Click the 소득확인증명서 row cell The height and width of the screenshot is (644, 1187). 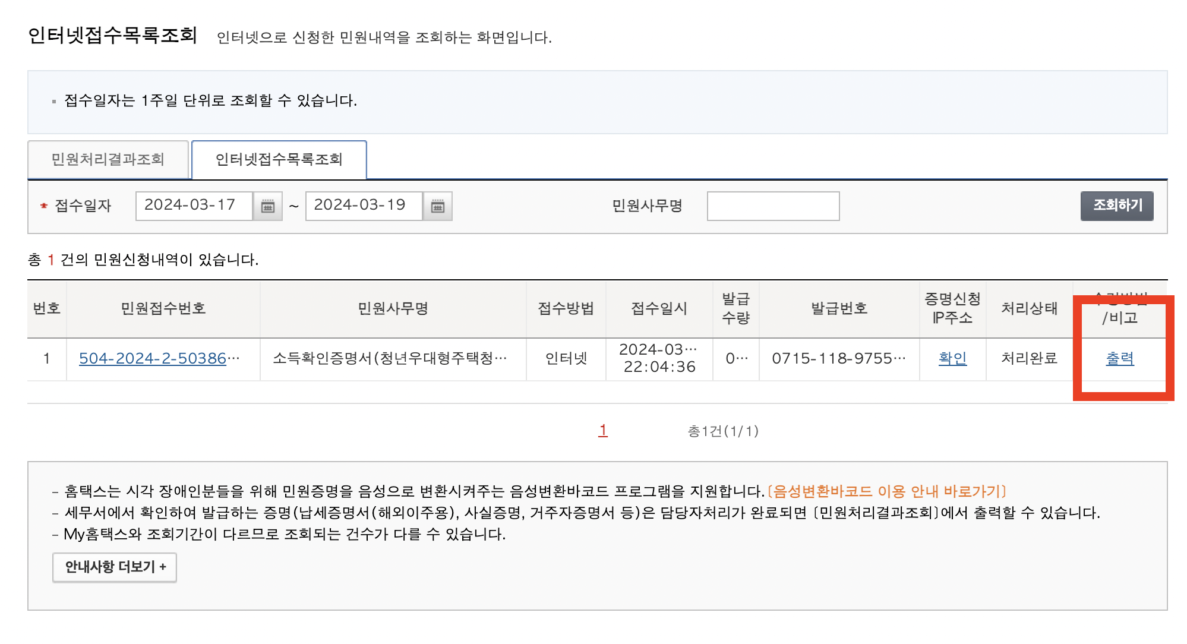[390, 358]
